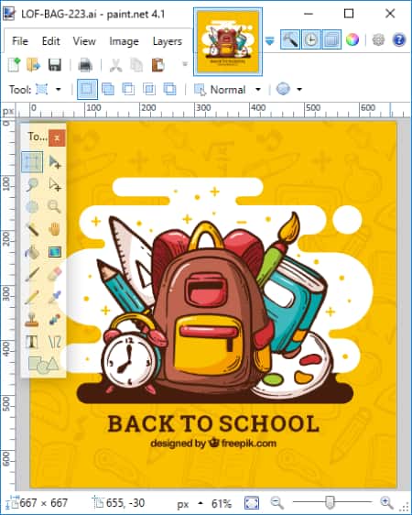The image size is (412, 515).
Task: Open the Edit menu
Action: coord(51,41)
